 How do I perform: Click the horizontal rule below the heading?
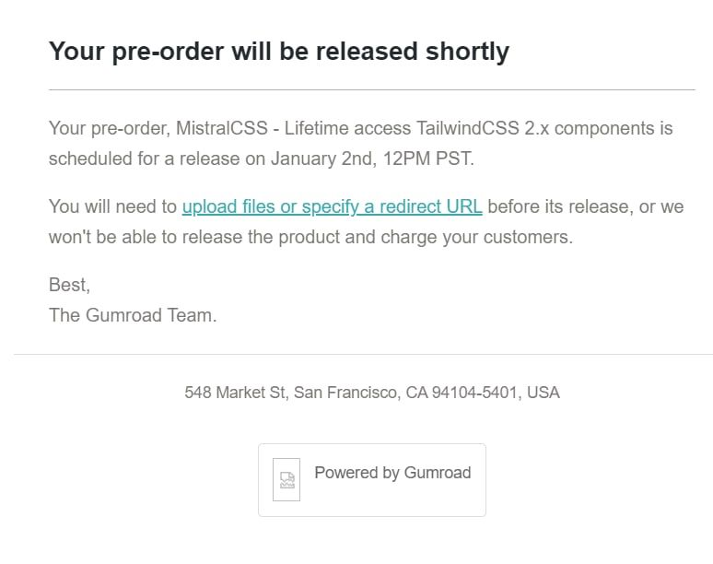[372, 89]
